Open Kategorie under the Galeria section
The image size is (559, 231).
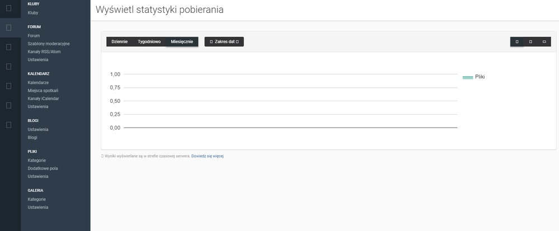click(x=36, y=199)
